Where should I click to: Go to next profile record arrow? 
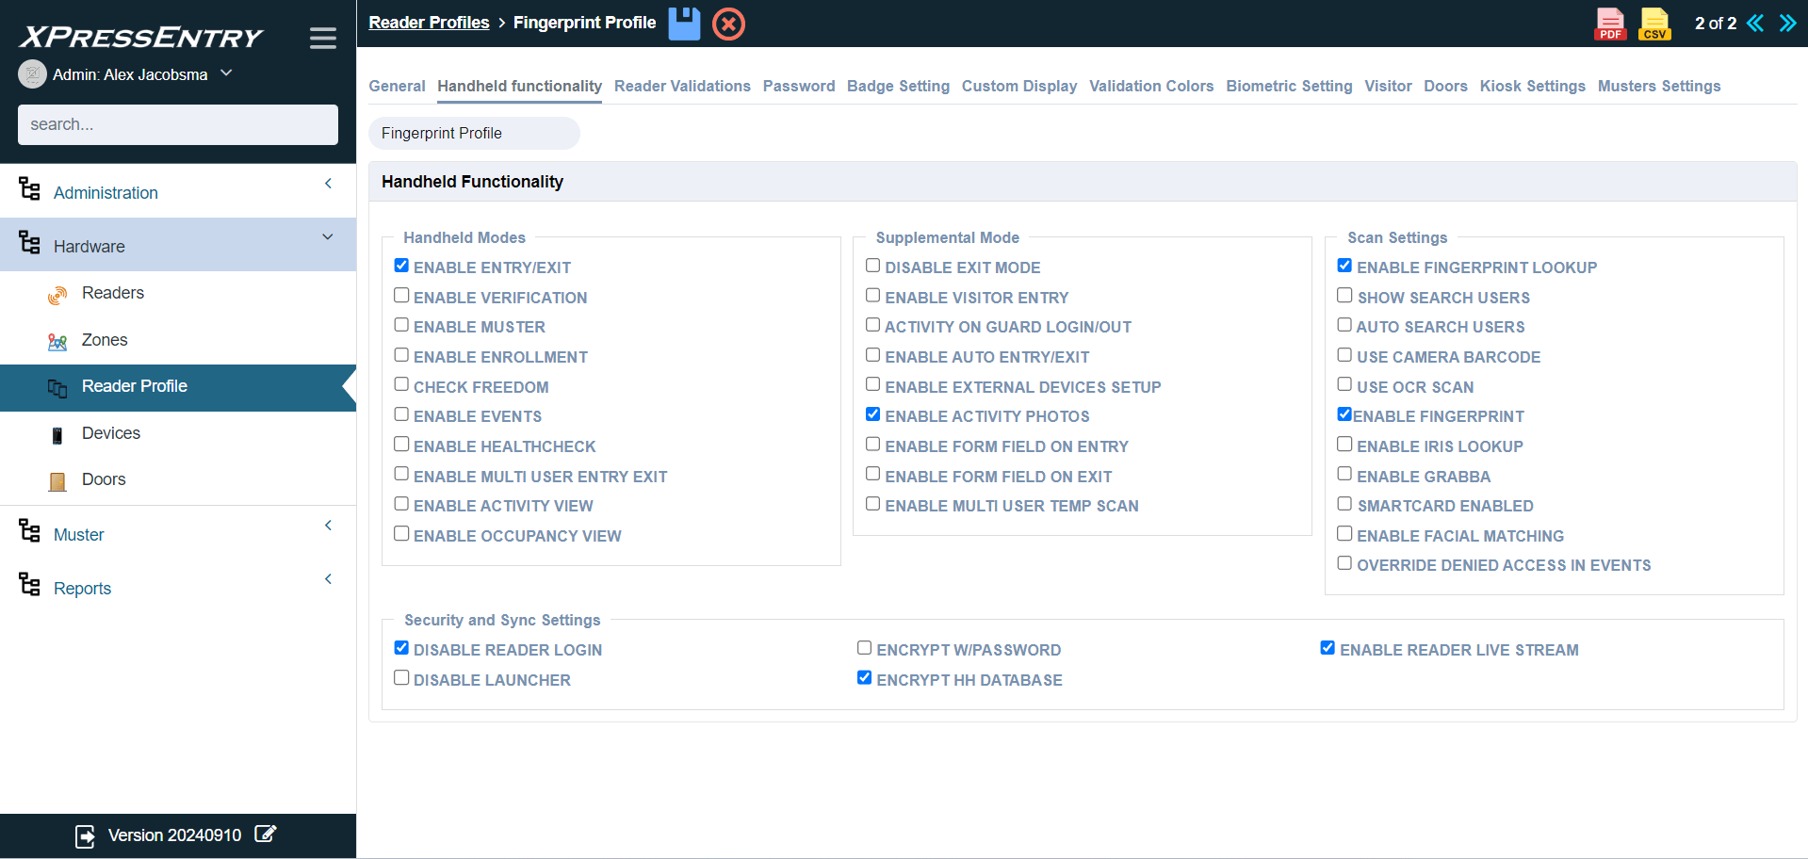[x=1787, y=24]
